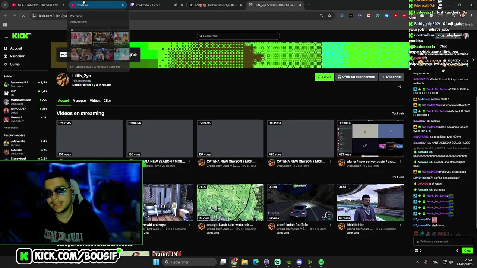477x268 pixels.
Task: Open File Explorer from the taskbar
Action: click(x=244, y=262)
